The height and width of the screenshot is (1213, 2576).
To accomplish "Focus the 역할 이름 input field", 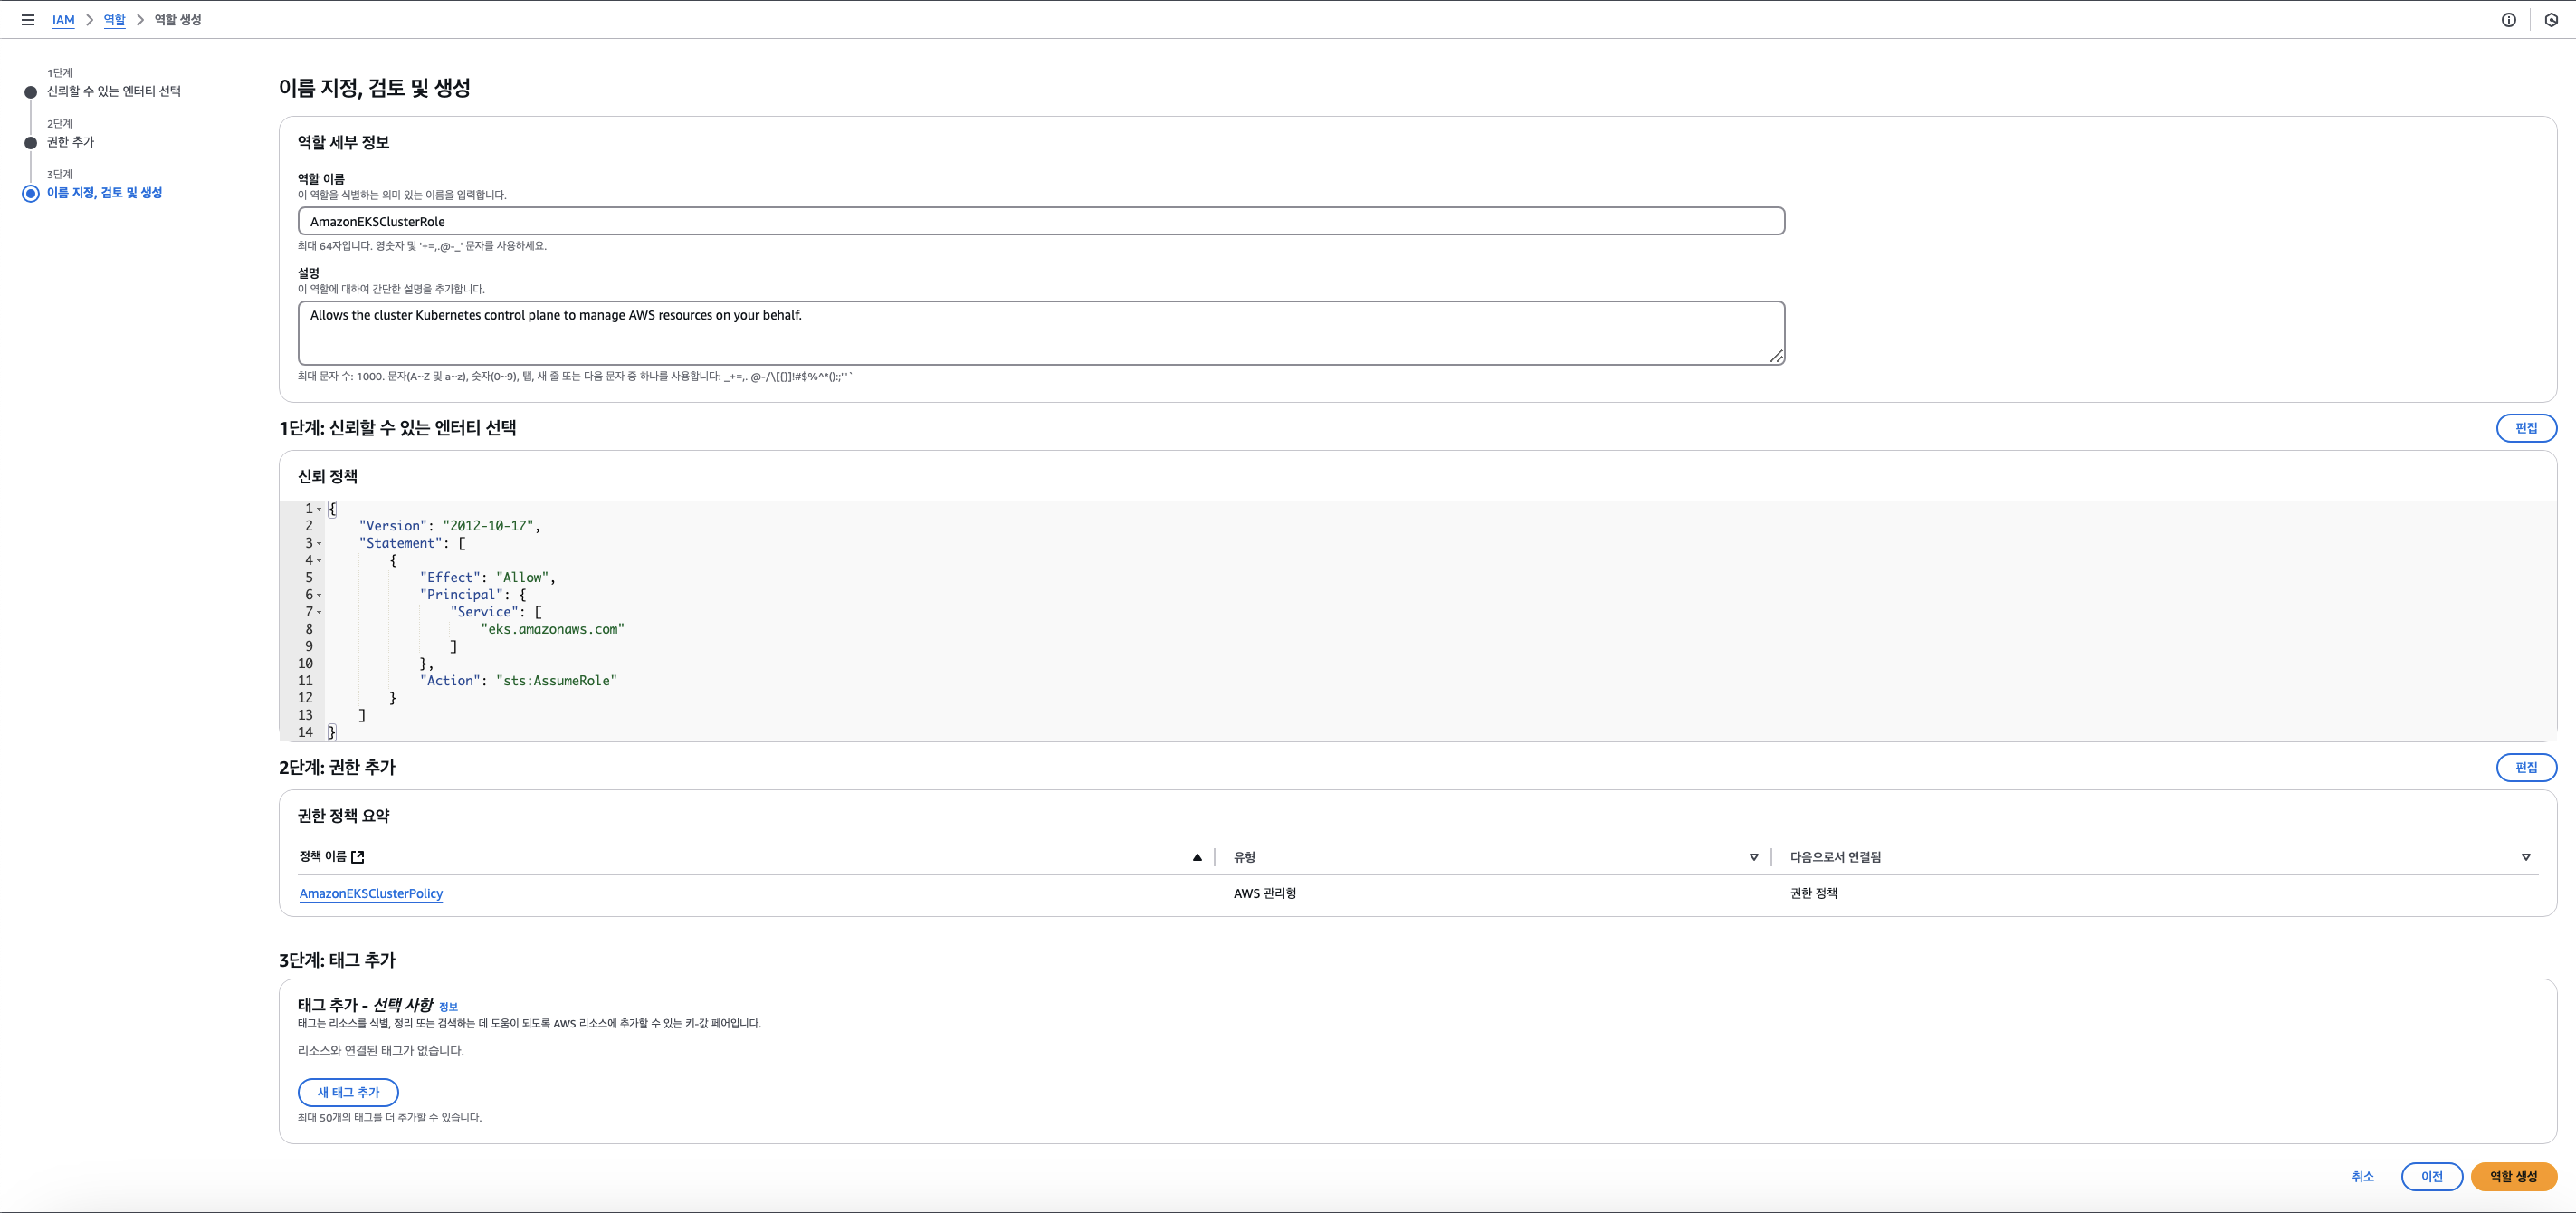I will (1040, 221).
